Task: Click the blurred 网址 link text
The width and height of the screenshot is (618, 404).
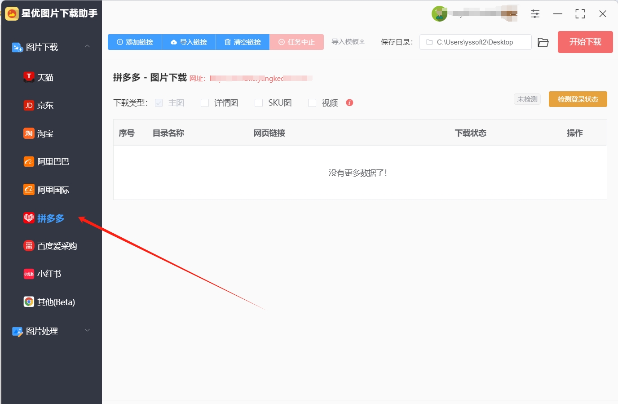Action: coord(260,79)
